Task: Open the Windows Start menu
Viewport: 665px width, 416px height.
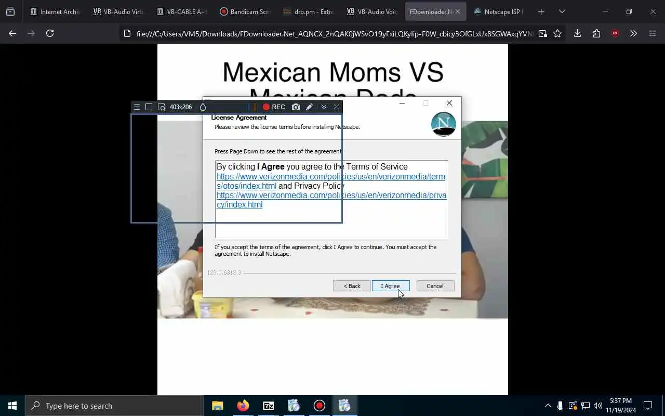Action: tap(12, 406)
